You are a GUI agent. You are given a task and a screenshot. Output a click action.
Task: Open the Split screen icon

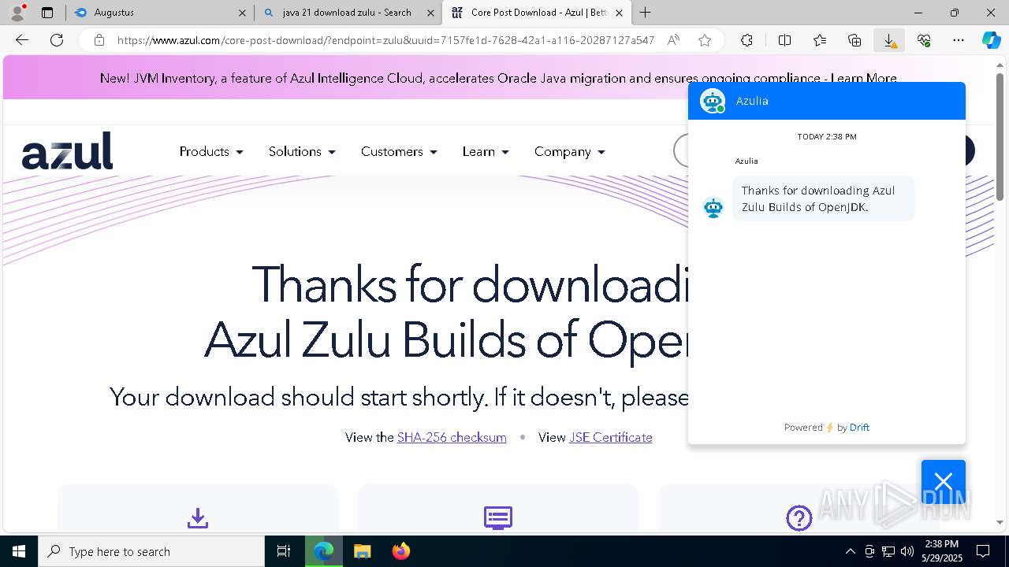[784, 40]
